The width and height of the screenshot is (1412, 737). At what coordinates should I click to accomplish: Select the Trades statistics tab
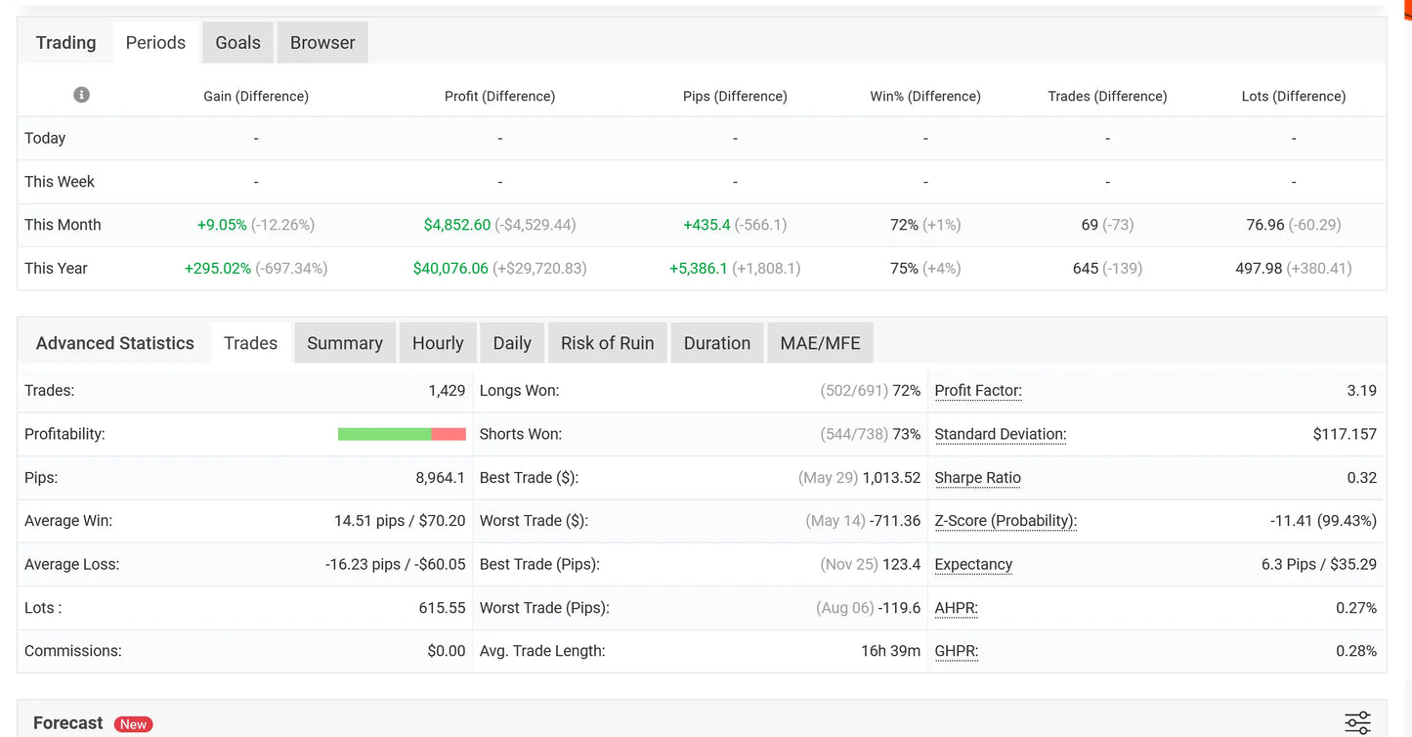(251, 343)
